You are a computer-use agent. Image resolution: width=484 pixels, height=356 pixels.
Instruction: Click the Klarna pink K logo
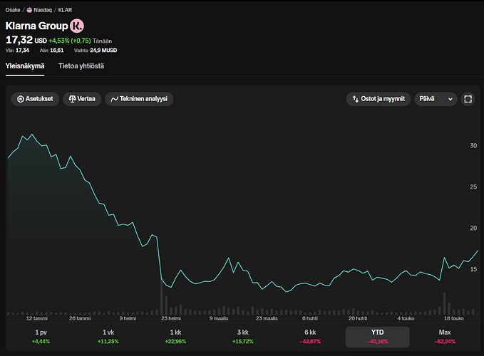pyautogui.click(x=77, y=26)
